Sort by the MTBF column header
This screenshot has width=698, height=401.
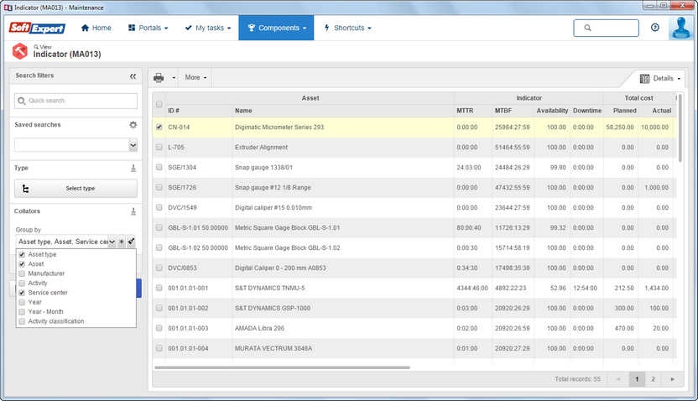pyautogui.click(x=513, y=111)
